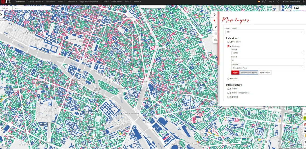Image resolution: width=306 pixels, height=149 pixels.
Task: Uncheck the Cadastre indicator checkbox
Action: point(228,46)
